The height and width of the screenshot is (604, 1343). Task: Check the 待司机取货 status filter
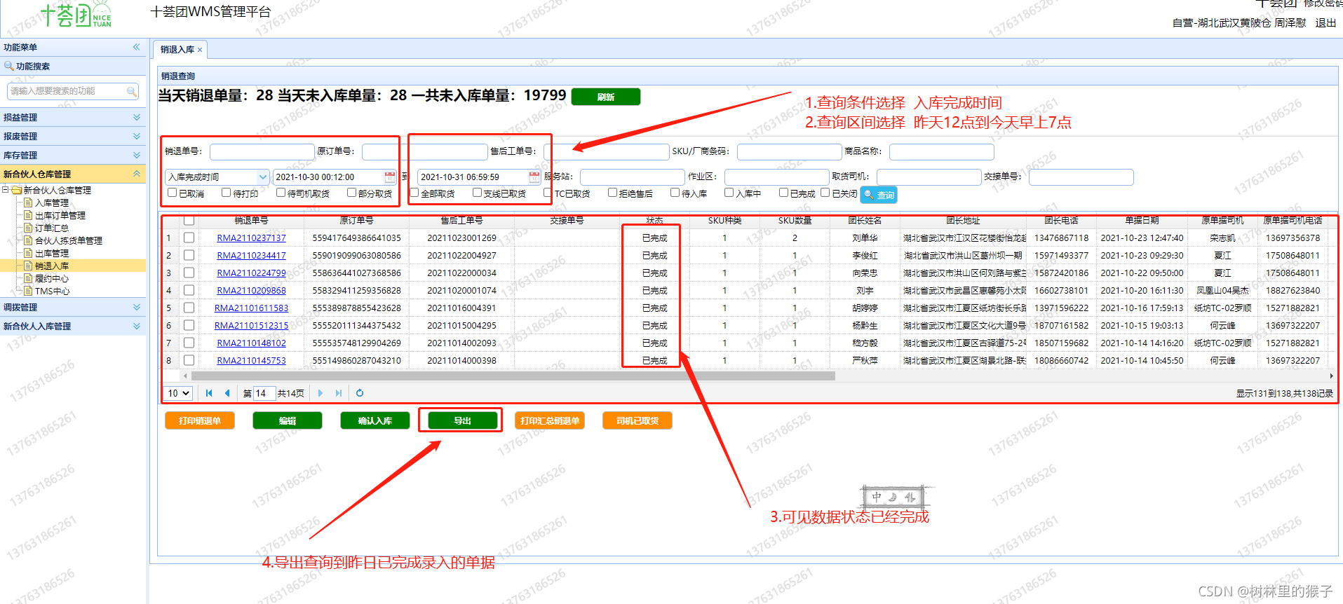pyautogui.click(x=281, y=193)
